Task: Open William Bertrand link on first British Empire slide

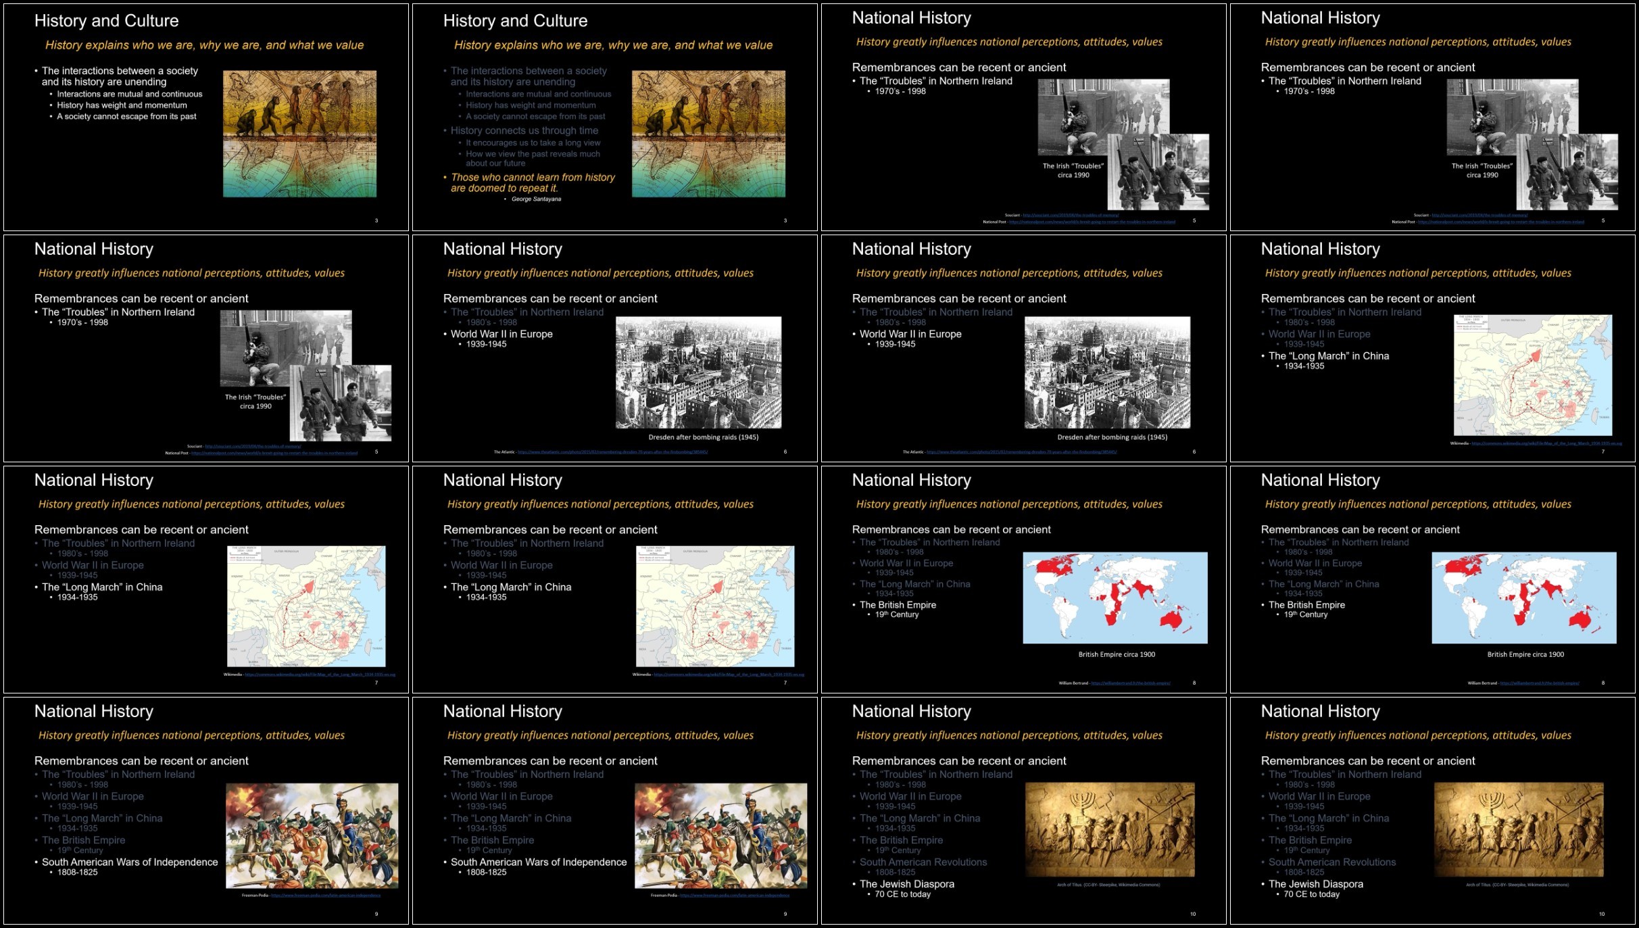Action: [x=1130, y=683]
